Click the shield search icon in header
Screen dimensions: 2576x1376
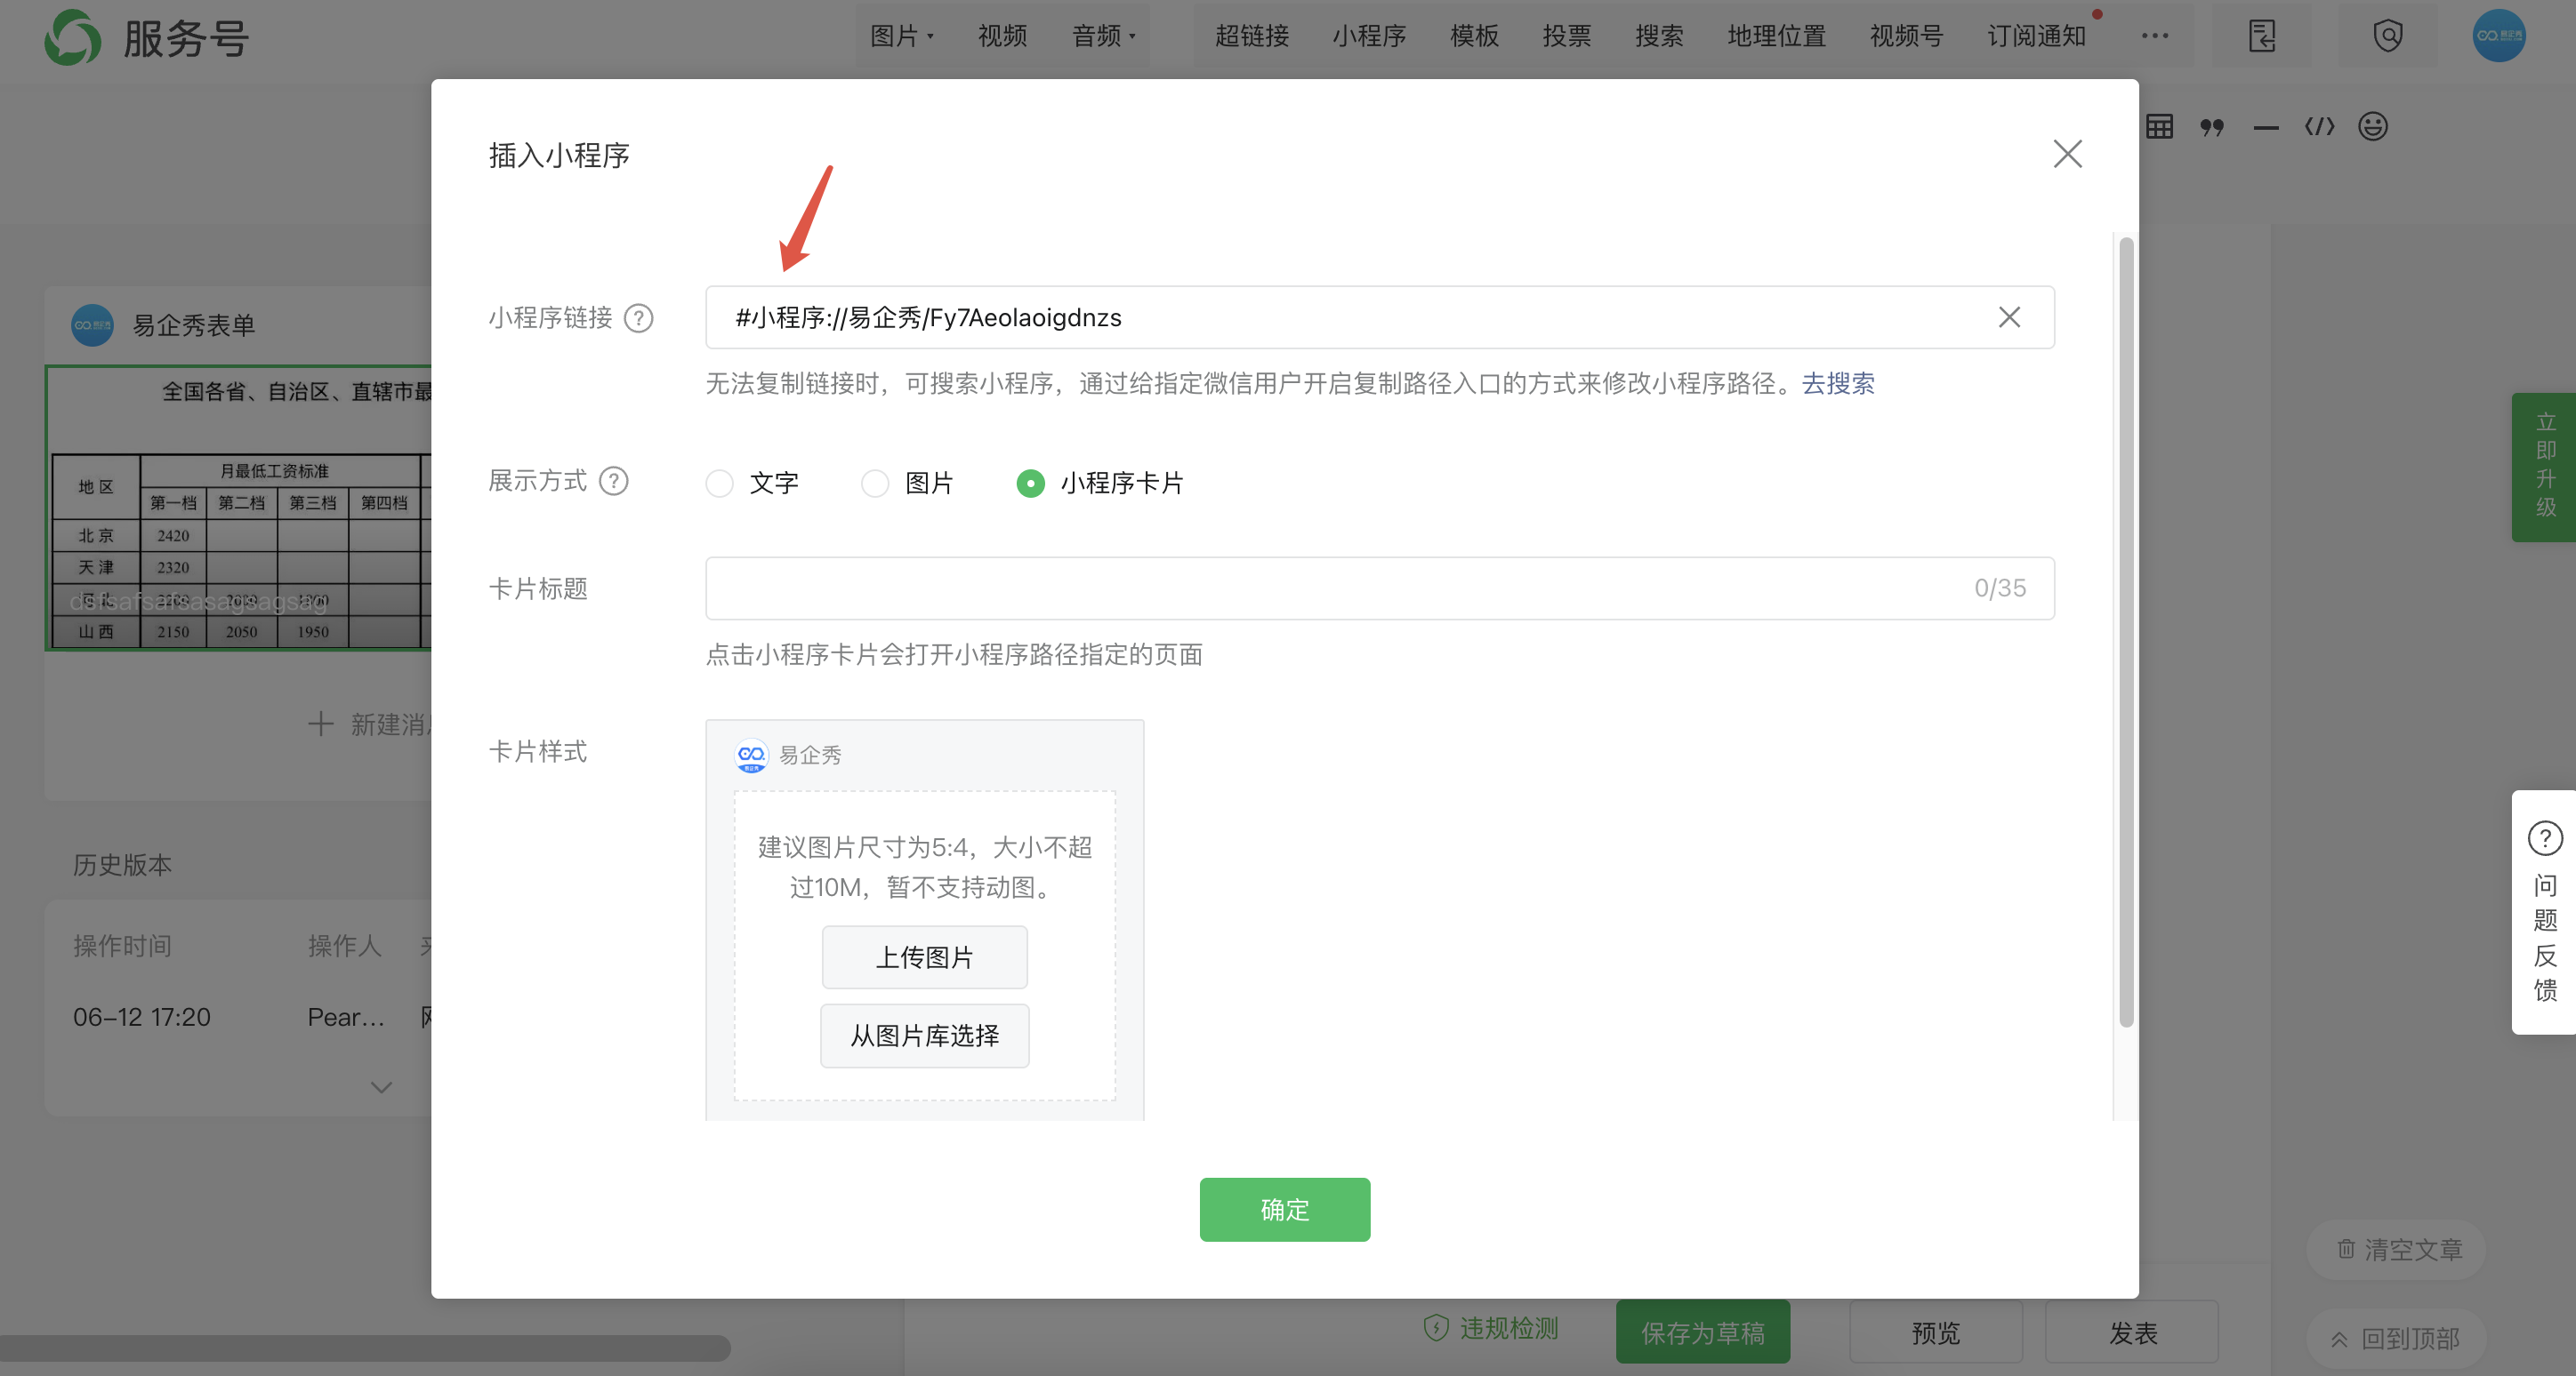click(2388, 36)
